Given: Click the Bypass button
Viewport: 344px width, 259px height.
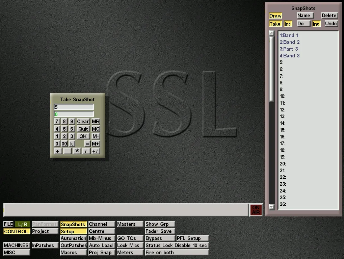Looking at the screenshot, I should 160,238.
